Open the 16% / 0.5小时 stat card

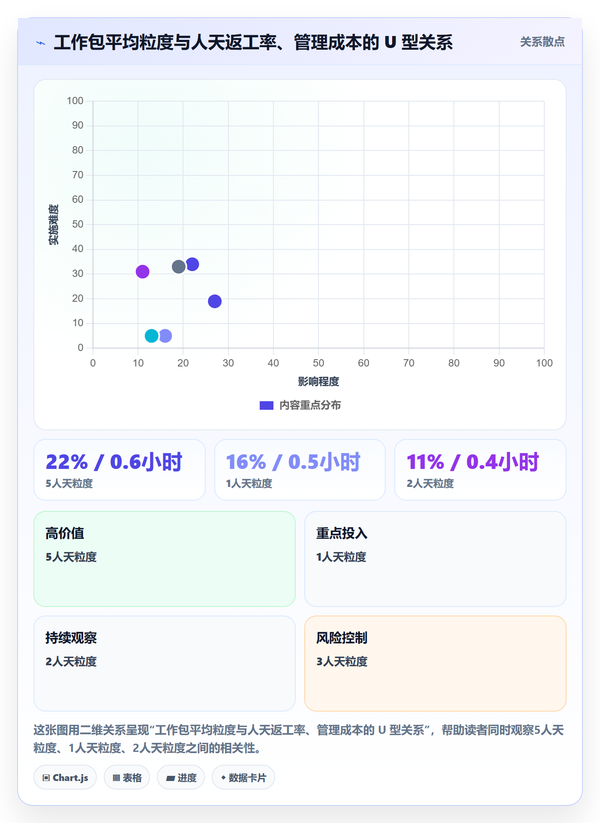tap(300, 470)
